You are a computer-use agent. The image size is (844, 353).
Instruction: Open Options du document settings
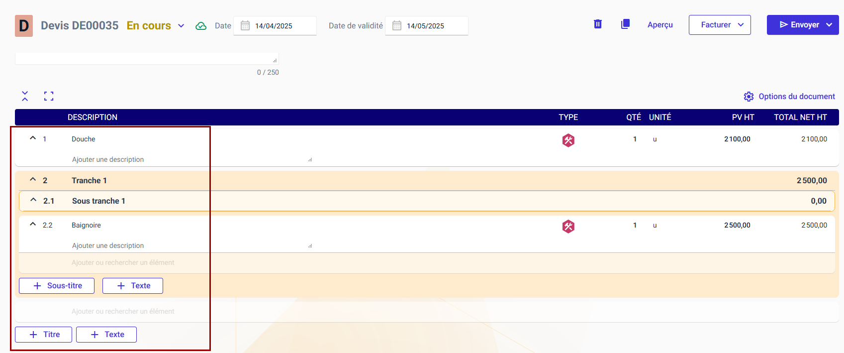coord(789,97)
